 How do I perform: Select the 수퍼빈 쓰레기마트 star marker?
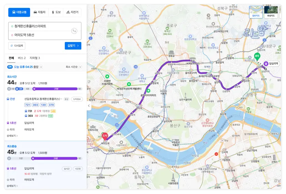pyautogui.click(x=107, y=76)
